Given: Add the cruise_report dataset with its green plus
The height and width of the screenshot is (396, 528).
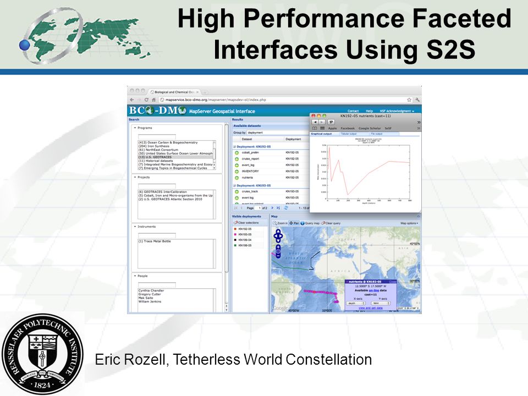Looking at the screenshot, I should (237, 159).
